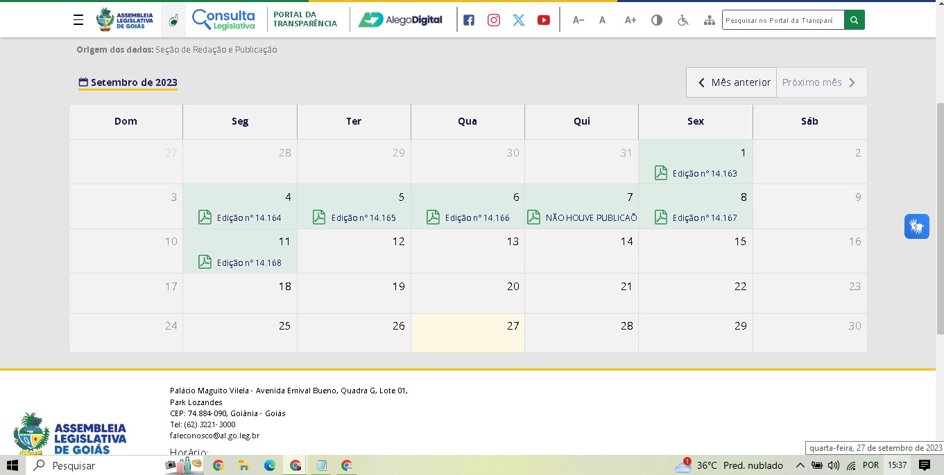Viewport: 944px width, 475px height.
Task: Click the sitemap icon in header
Action: pyautogui.click(x=709, y=20)
